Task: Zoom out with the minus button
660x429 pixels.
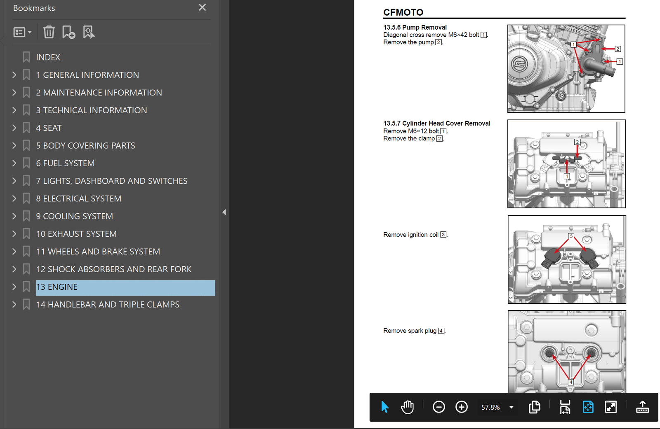Action: (x=438, y=407)
